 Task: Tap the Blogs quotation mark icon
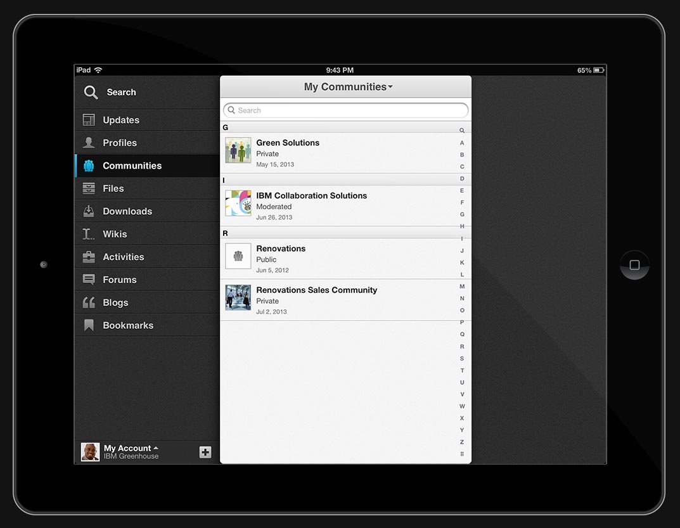(89, 303)
